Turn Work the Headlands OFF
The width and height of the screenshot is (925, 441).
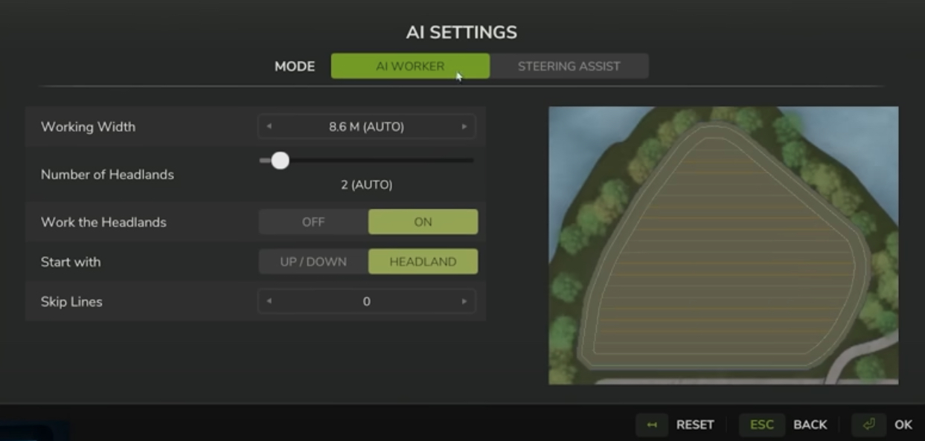coord(313,222)
